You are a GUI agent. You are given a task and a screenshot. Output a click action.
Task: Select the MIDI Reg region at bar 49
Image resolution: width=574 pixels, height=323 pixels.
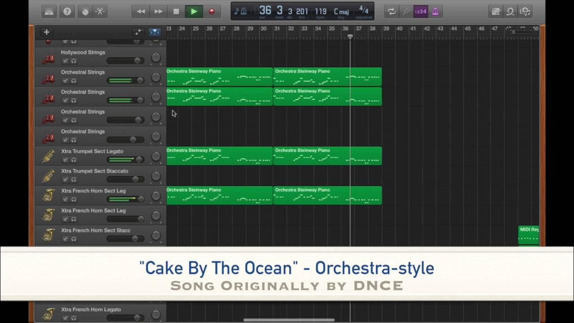[x=529, y=236]
